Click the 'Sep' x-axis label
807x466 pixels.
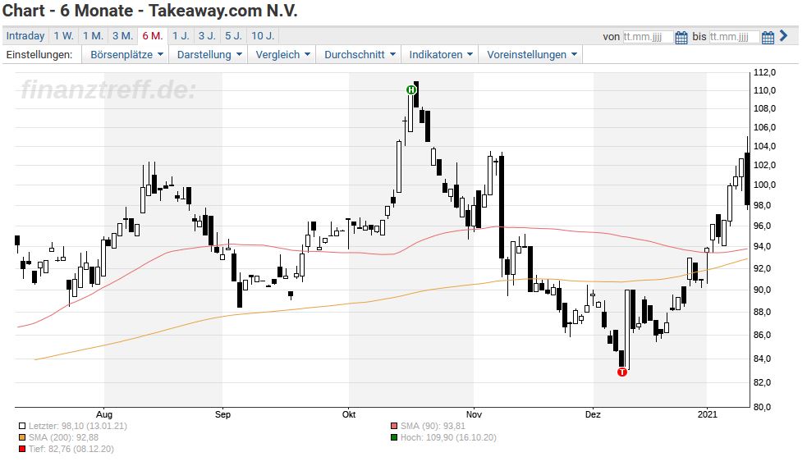click(x=222, y=414)
